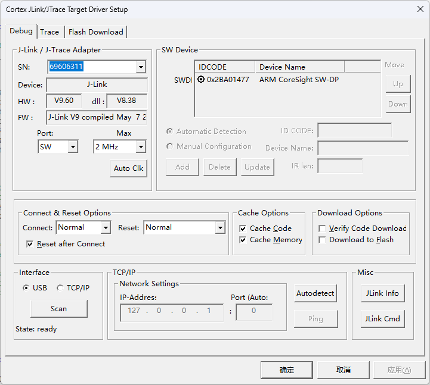Open the Max 2 MHz clock dropdown
Screen dimensions: 430x385
tap(141, 146)
